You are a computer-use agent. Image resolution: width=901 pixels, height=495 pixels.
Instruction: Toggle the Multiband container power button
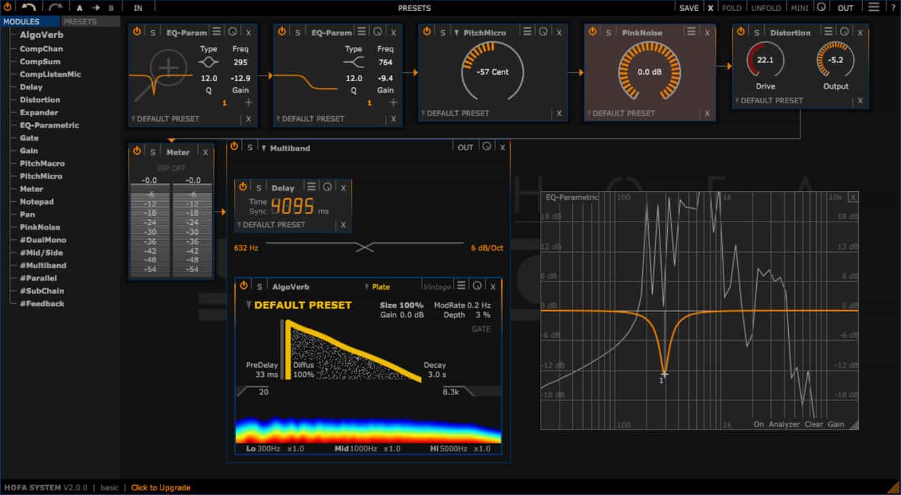coord(235,147)
